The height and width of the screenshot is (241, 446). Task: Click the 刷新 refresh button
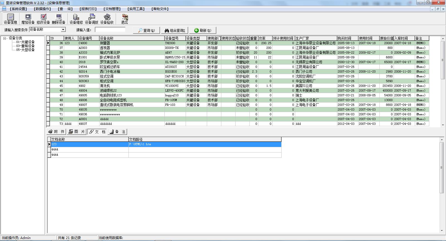[203, 30]
